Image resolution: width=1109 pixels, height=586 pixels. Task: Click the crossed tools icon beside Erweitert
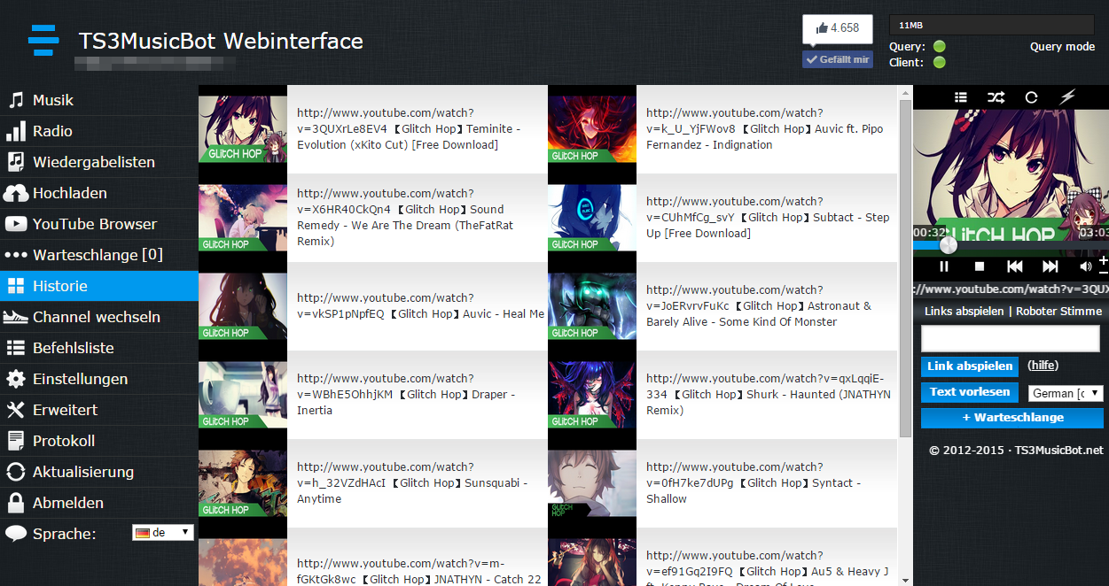point(16,410)
